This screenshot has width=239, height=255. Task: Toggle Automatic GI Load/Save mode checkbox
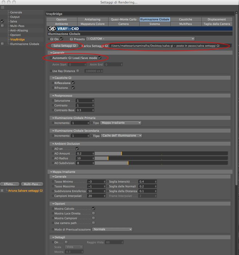(x=100, y=58)
